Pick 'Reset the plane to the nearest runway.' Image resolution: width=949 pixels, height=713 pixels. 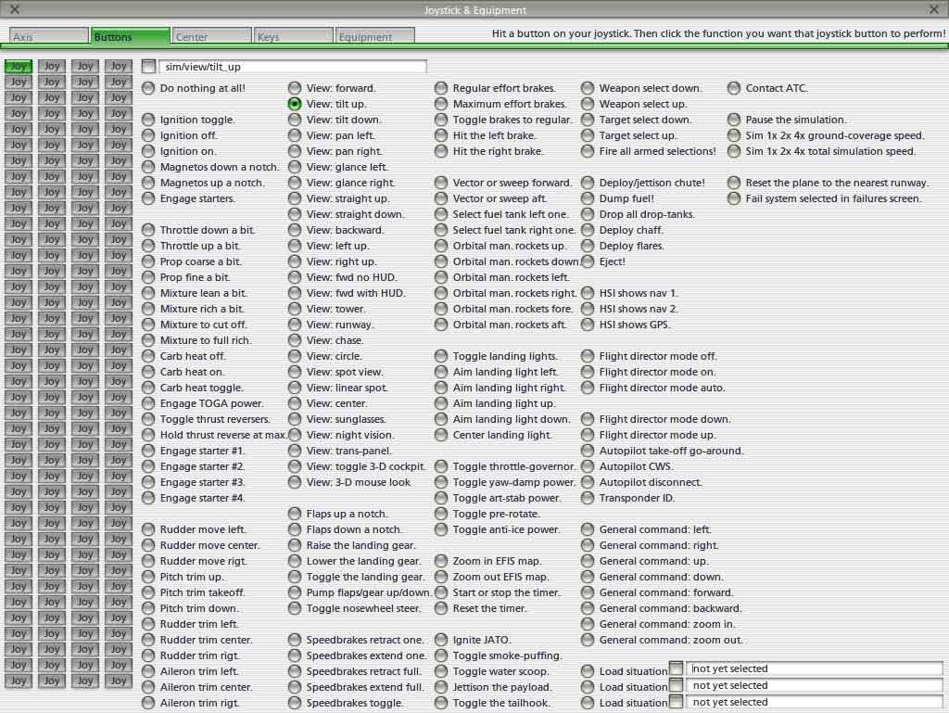(x=734, y=183)
